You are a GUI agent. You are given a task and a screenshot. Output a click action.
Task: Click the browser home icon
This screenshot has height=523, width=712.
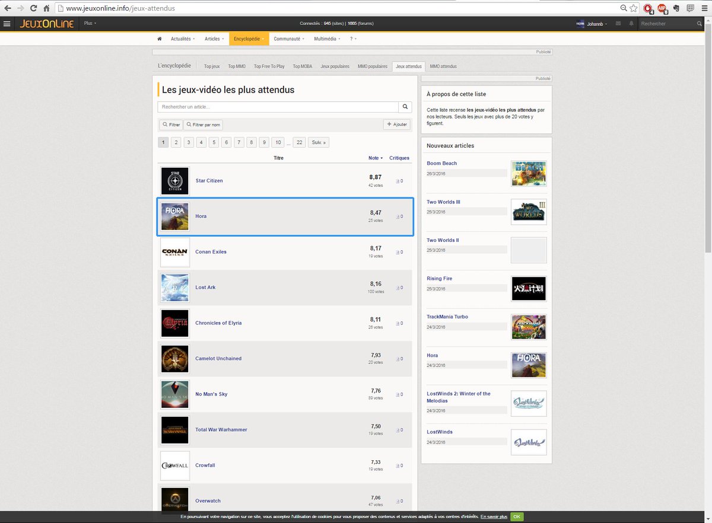click(x=46, y=8)
